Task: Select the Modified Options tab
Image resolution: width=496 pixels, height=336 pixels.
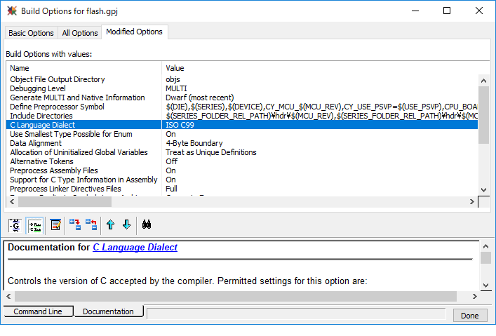Action: coord(134,32)
